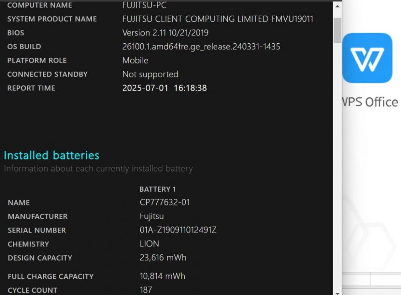Click the Not supported connected standby value
Screen dimensions: 401x295
150,75
